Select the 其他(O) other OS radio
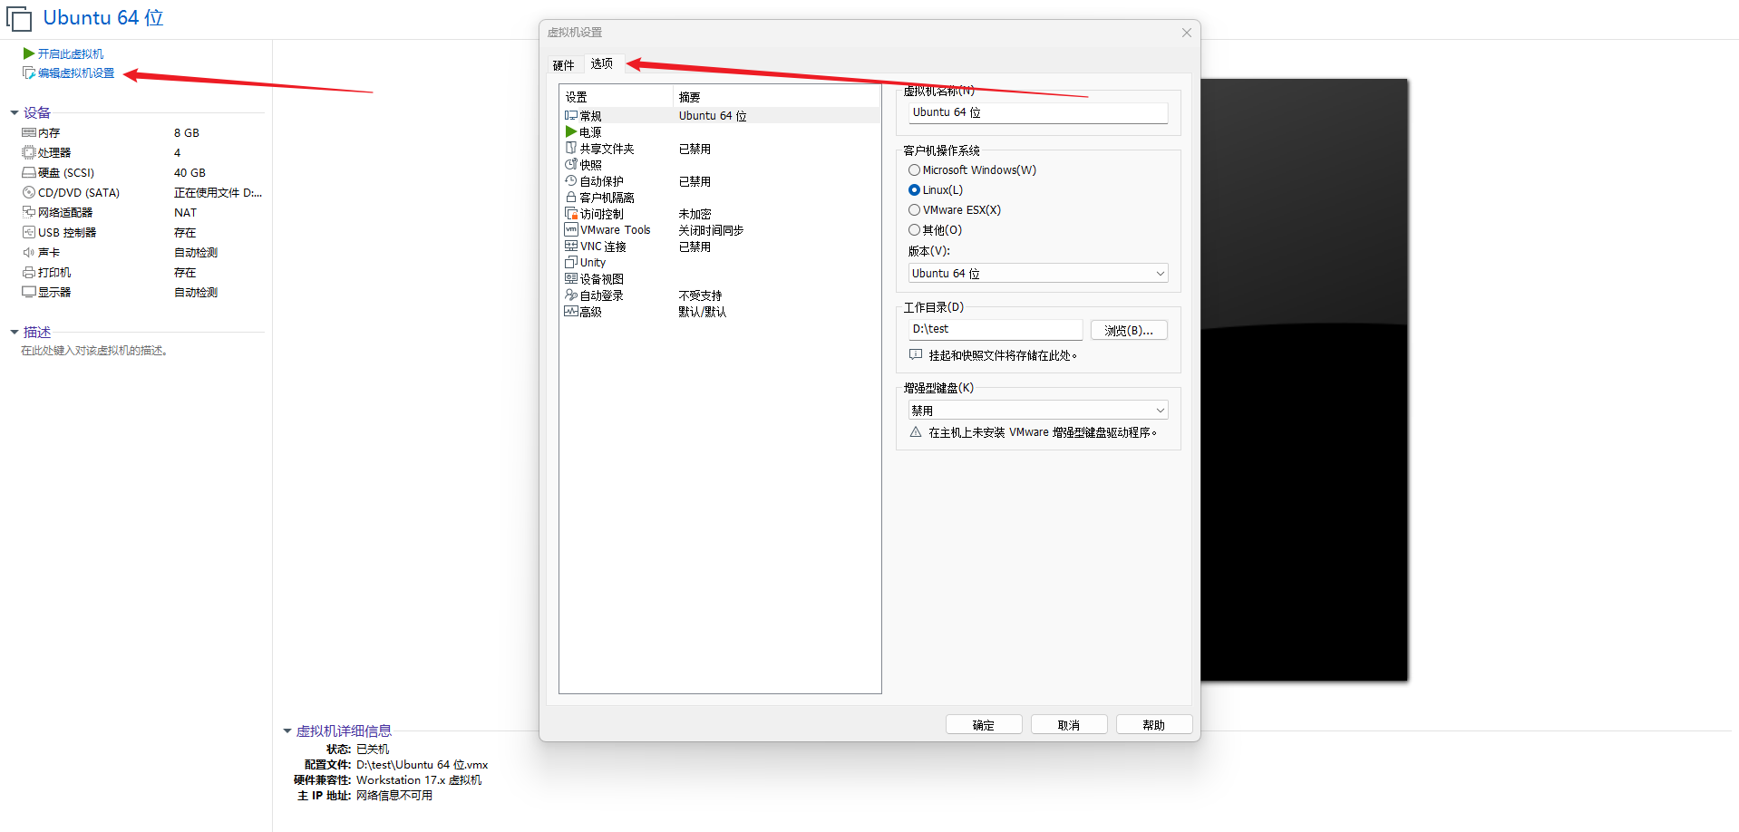This screenshot has height=832, width=1739. point(914,230)
